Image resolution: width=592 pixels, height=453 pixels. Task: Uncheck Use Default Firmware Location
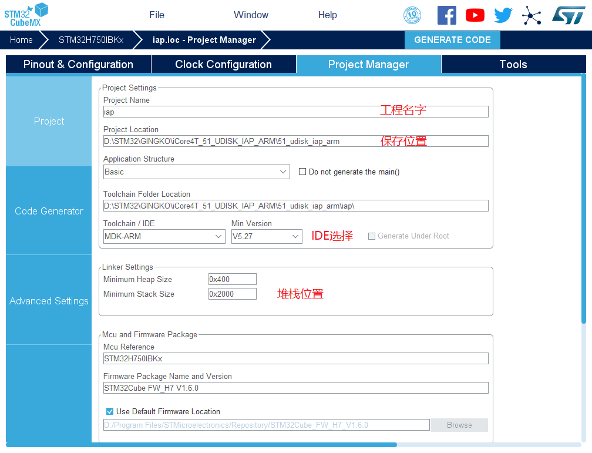(110, 412)
